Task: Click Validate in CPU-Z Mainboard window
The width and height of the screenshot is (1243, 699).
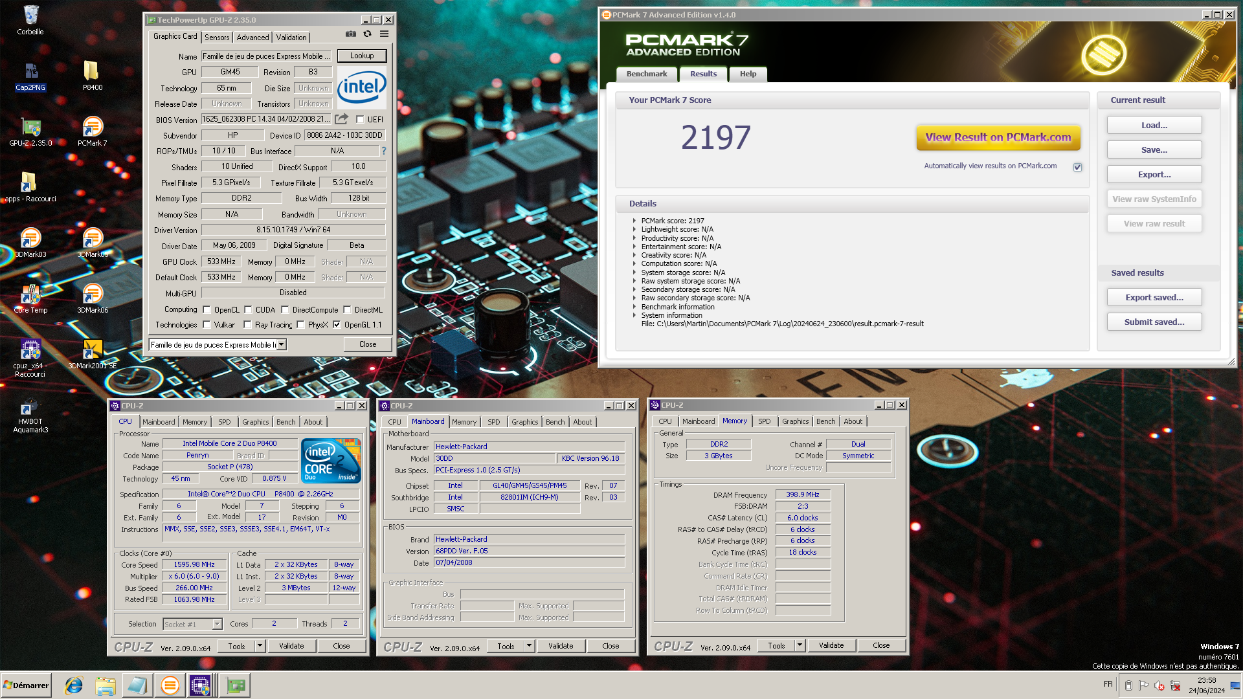Action: coord(561,646)
